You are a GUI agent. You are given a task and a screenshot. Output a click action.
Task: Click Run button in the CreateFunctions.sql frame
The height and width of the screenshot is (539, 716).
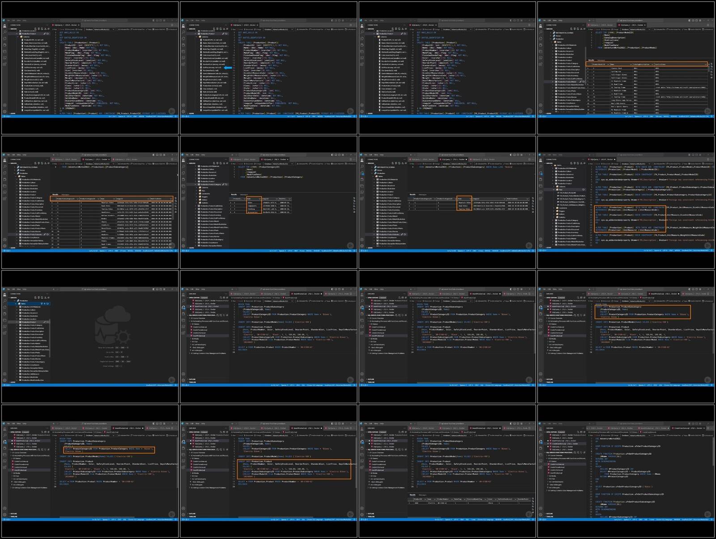tap(592, 435)
